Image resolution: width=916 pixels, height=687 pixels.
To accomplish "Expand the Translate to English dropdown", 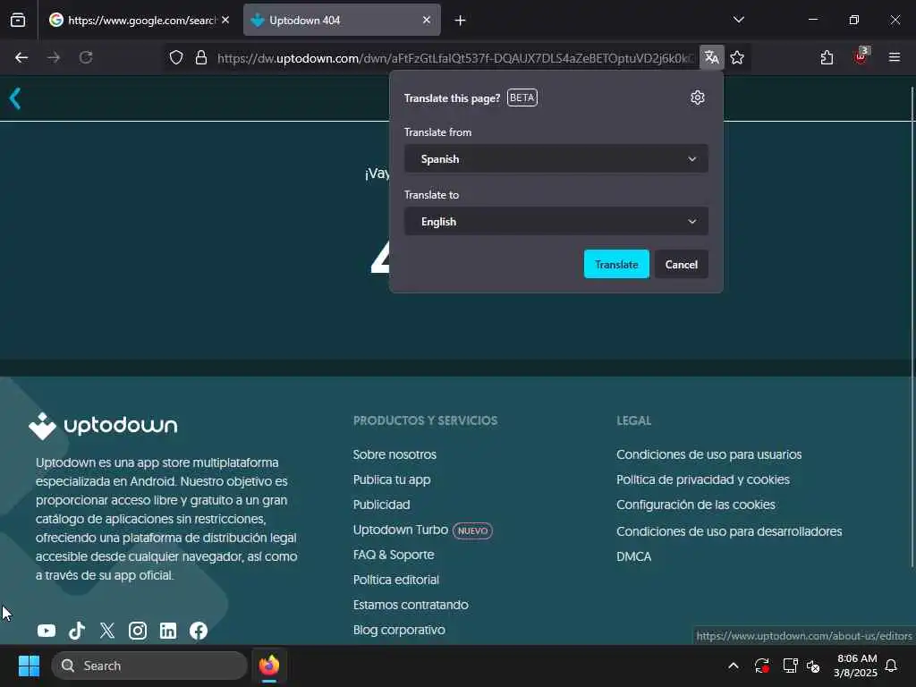I will coord(556,222).
